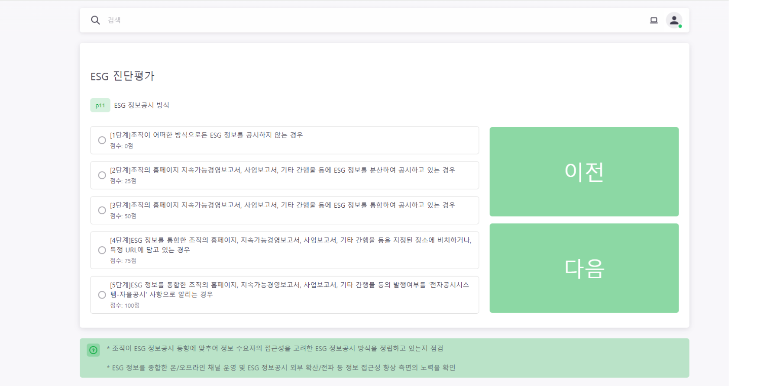The width and height of the screenshot is (770, 386).
Task: Click the ESG 진단평가 page heading
Action: [x=123, y=76]
